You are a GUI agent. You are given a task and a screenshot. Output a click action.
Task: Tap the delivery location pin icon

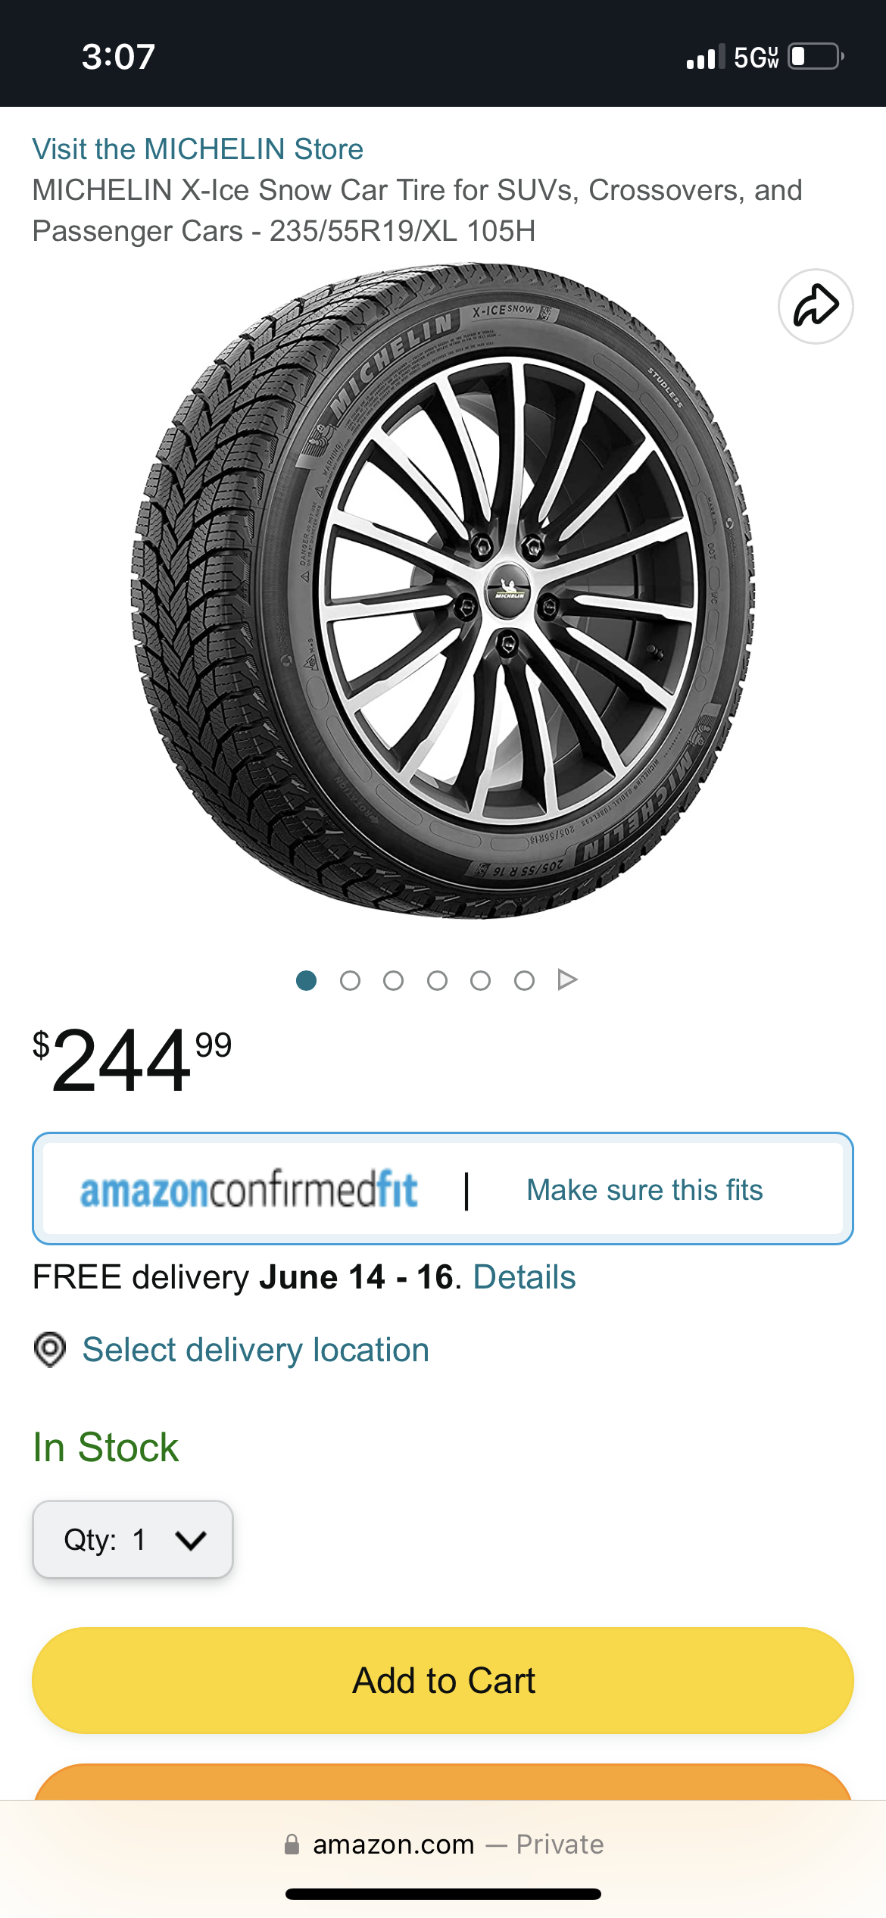tap(50, 1350)
